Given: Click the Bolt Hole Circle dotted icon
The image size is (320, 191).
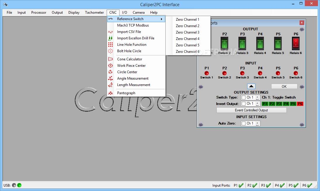Looking at the screenshot, I should coord(110,51).
